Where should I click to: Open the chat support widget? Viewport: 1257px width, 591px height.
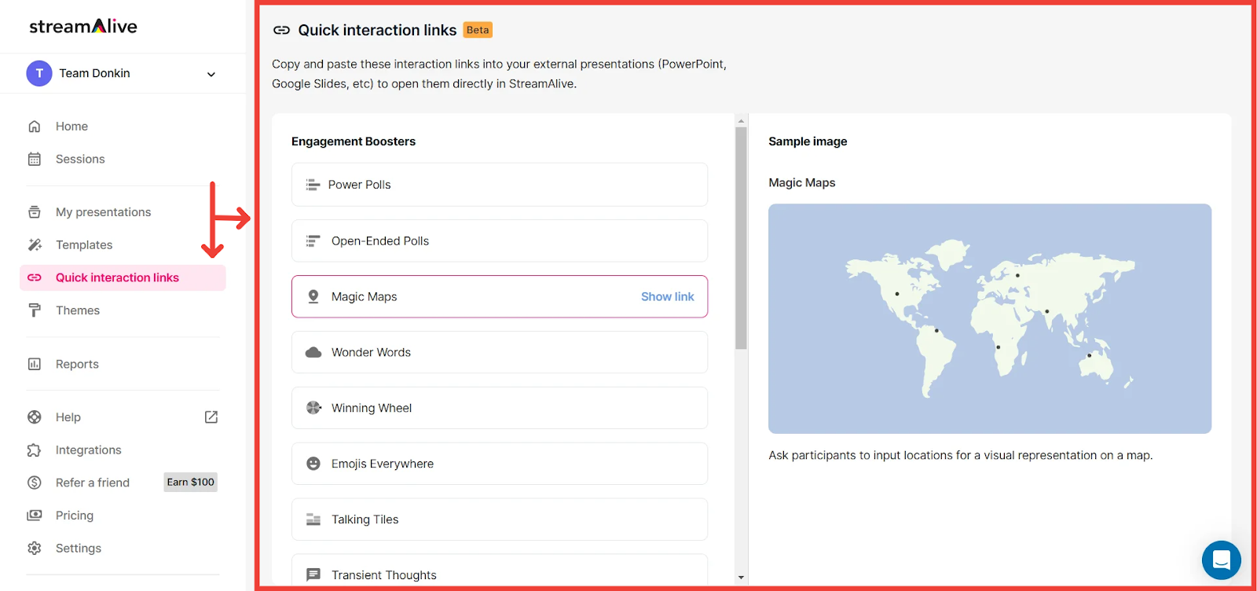click(x=1222, y=560)
